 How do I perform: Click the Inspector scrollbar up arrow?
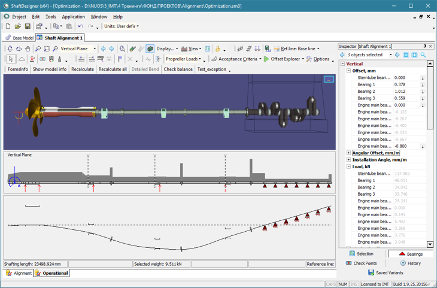coord(430,63)
